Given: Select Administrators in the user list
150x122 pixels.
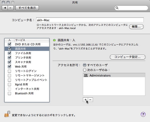Looking at the screenshot, I should pos(114,75).
